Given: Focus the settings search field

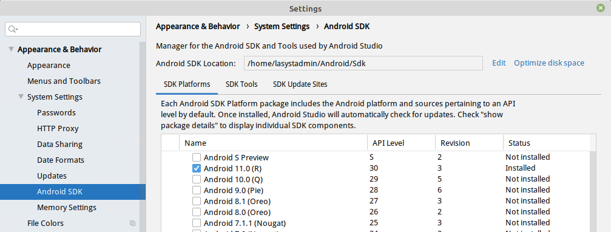Looking at the screenshot, I should (x=73, y=29).
